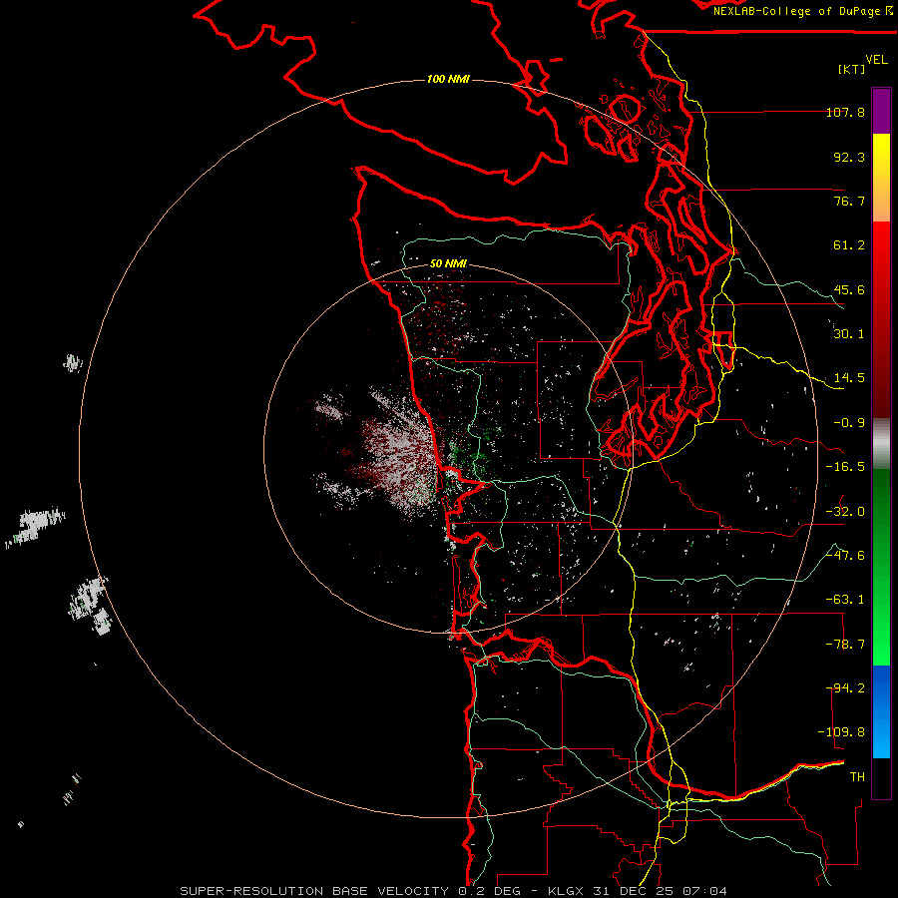898x898 pixels.
Task: Select the 30.1 legend value
Action: (x=849, y=334)
